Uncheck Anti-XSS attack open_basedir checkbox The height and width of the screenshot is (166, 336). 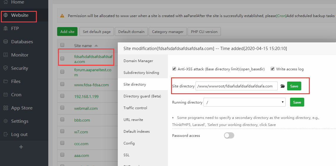tap(174, 69)
